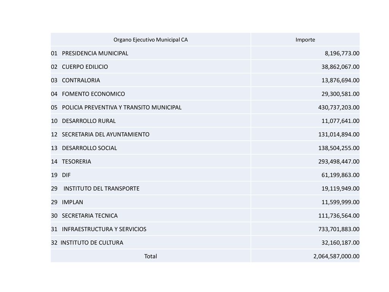Select SECRETARIA DEL AYUNTAMIENTO label

(x=106, y=135)
